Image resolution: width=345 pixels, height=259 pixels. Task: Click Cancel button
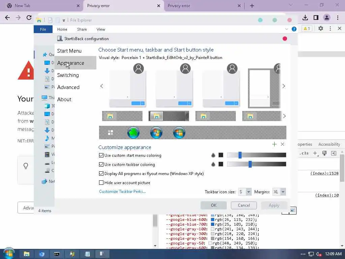click(244, 205)
